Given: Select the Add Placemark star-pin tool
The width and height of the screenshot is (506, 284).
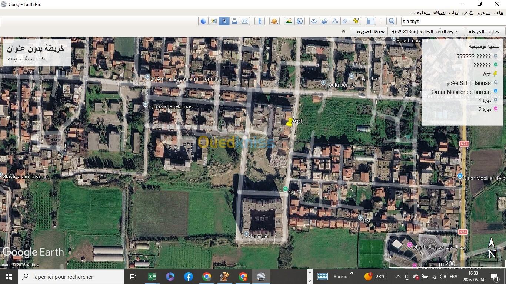Looking at the screenshot, I should point(356,21).
